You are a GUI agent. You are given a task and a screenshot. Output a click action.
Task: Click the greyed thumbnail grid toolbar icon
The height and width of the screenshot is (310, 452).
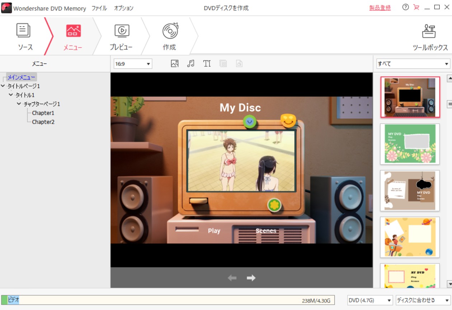[x=223, y=63]
